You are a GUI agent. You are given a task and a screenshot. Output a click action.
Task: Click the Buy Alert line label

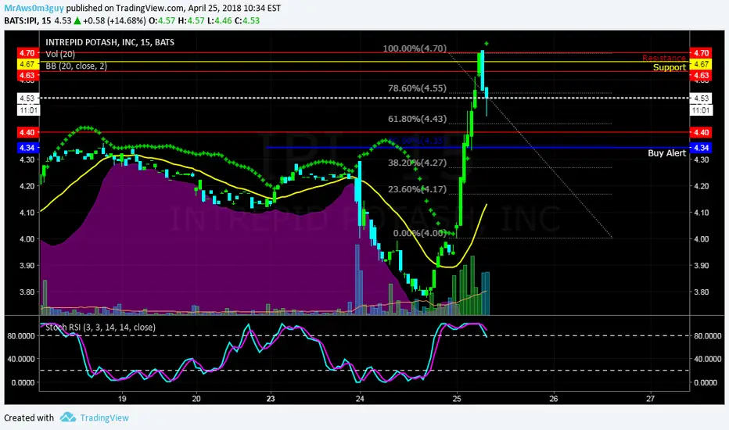pos(666,153)
